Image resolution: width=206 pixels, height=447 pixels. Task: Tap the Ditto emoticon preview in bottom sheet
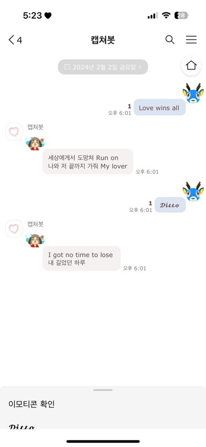tap(22, 427)
